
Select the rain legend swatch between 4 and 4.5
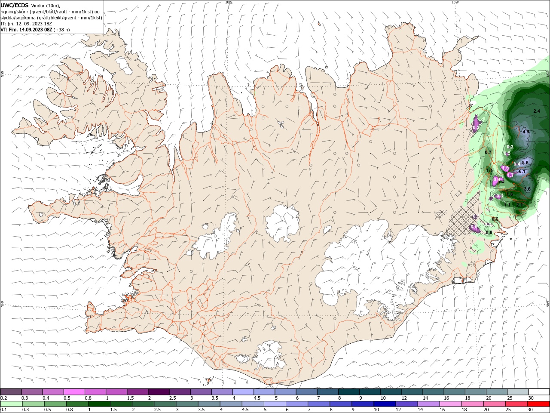(231, 404)
